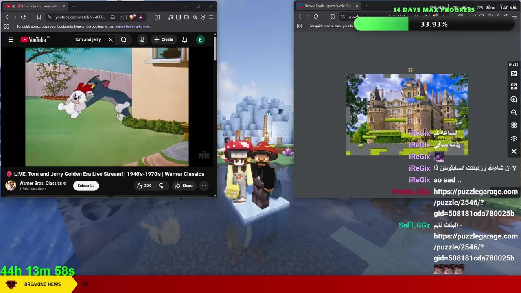The height and width of the screenshot is (293, 521).
Task: Open Brave VPN shield icon
Action: tap(203, 17)
